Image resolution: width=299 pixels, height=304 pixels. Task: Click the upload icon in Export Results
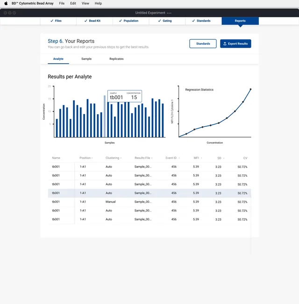click(225, 43)
